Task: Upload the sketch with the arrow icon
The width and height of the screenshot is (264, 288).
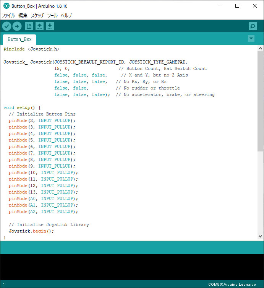Action: pyautogui.click(x=17, y=26)
